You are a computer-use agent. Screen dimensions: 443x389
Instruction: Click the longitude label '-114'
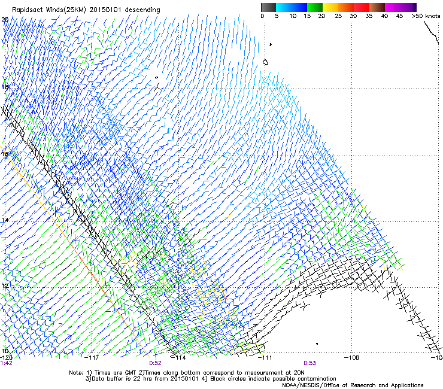tap(178, 358)
